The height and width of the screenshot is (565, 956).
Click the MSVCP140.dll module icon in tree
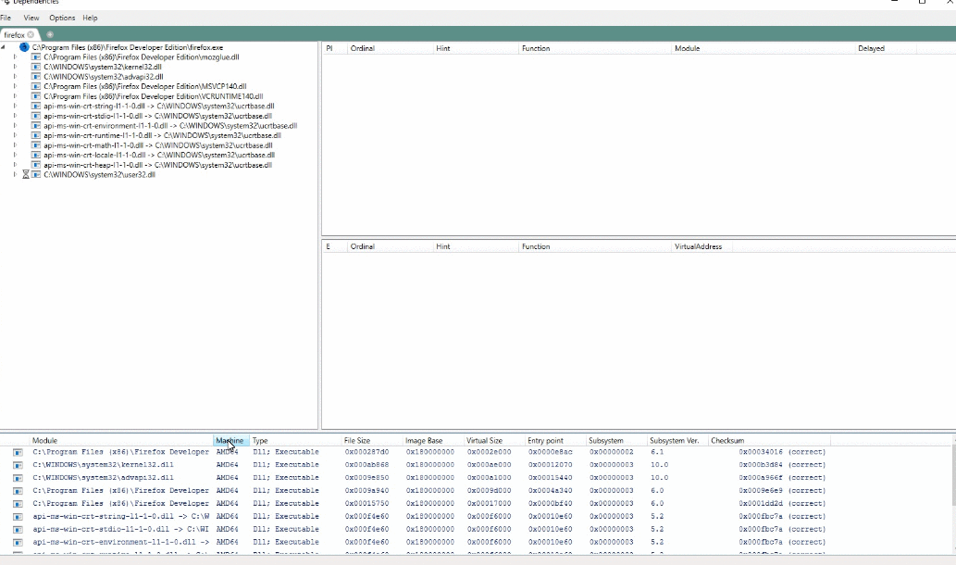pos(36,86)
